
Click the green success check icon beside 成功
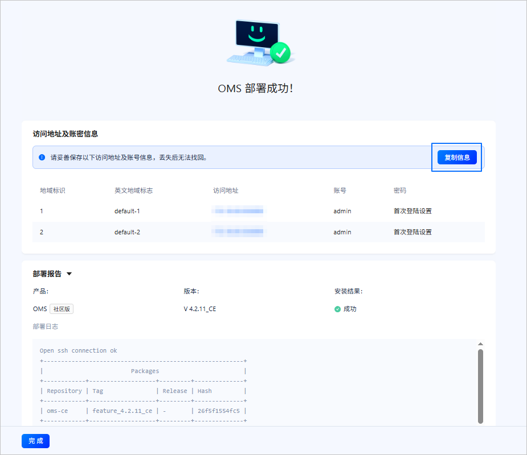pos(337,309)
